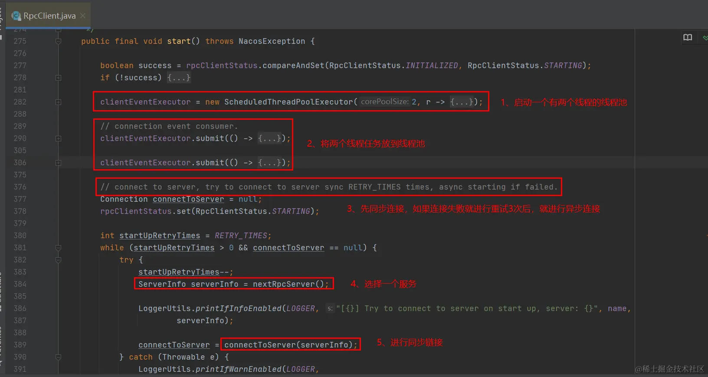Click line number 376 in the gutter
The width and height of the screenshot is (708, 377).
20,187
